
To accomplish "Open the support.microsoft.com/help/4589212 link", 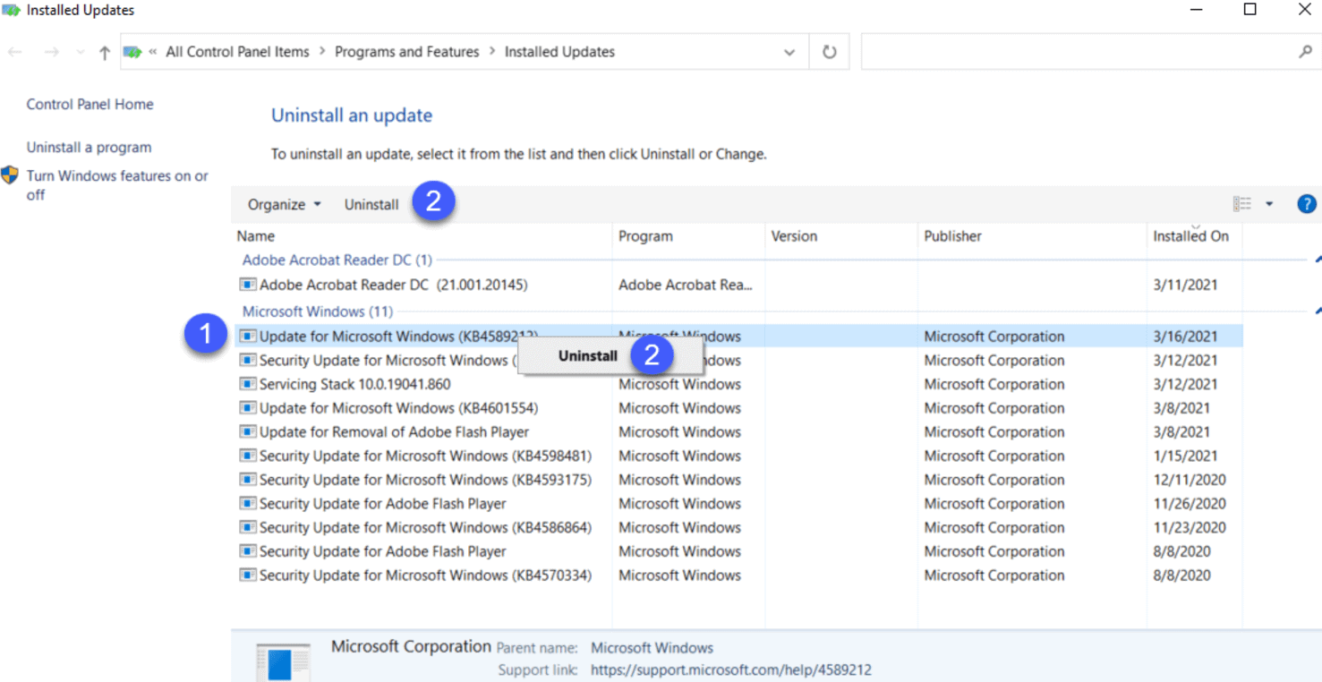I will tap(731, 669).
